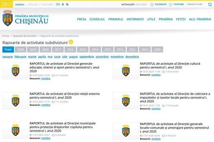Filter reports by year 2017

click(x=58, y=49)
